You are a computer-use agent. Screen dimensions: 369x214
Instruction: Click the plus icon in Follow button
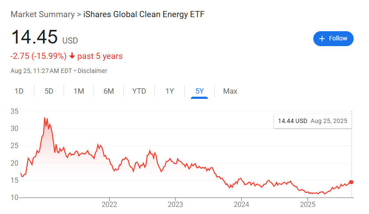[322, 39]
